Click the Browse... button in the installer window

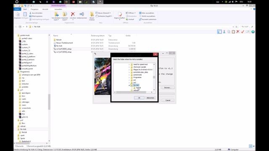click(168, 88)
